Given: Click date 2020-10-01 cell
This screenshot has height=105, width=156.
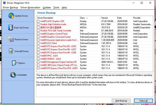Looking at the screenshot, I should pyautogui.click(x=122, y=62).
